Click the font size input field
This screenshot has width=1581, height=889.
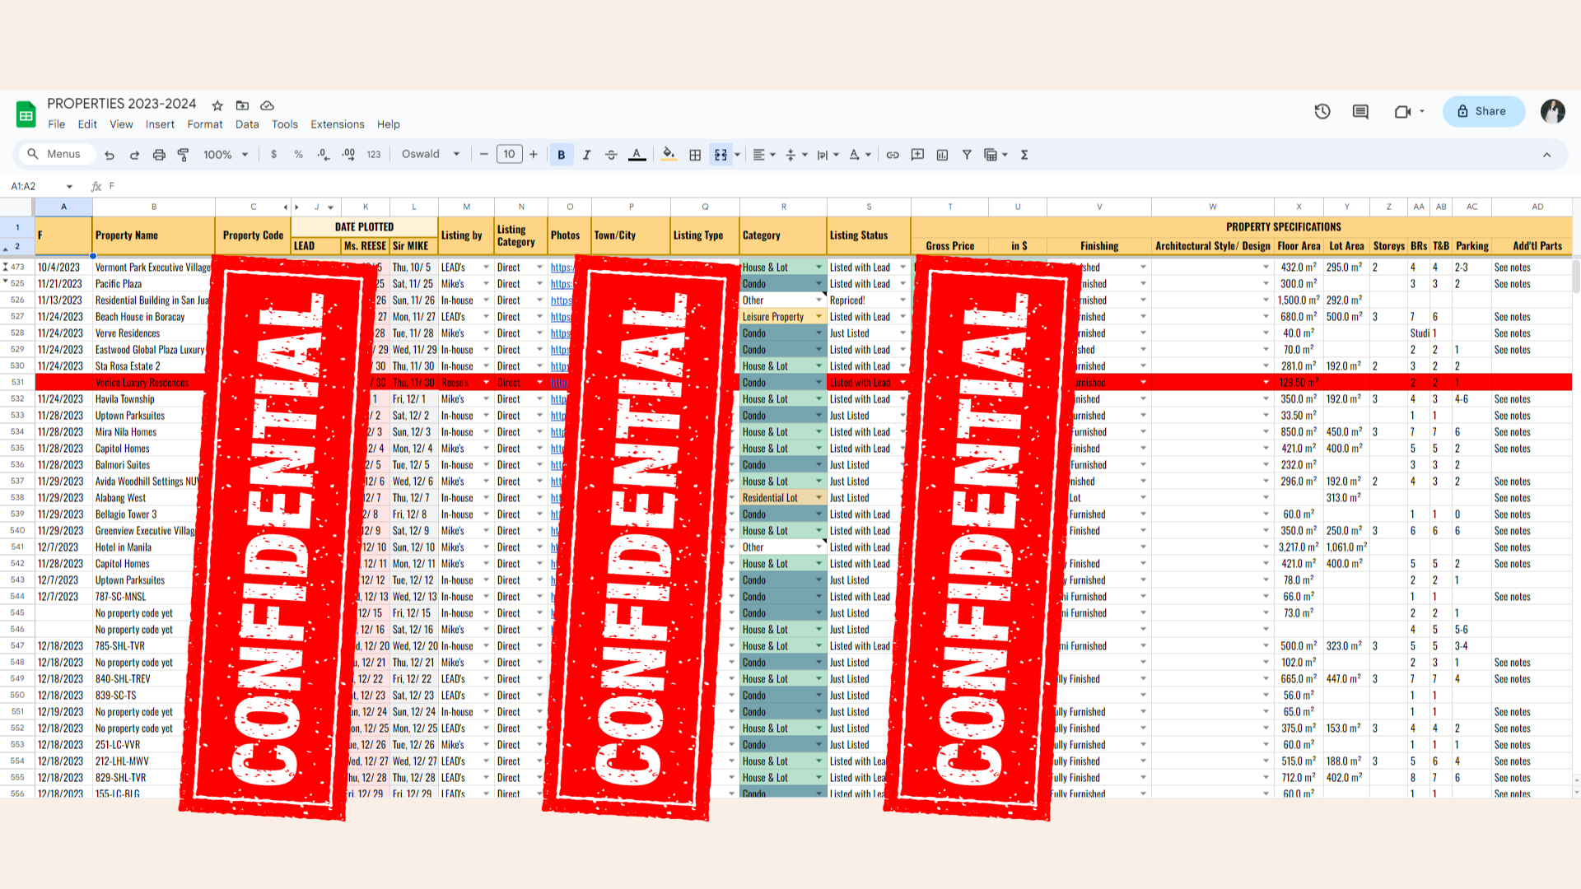click(x=509, y=155)
